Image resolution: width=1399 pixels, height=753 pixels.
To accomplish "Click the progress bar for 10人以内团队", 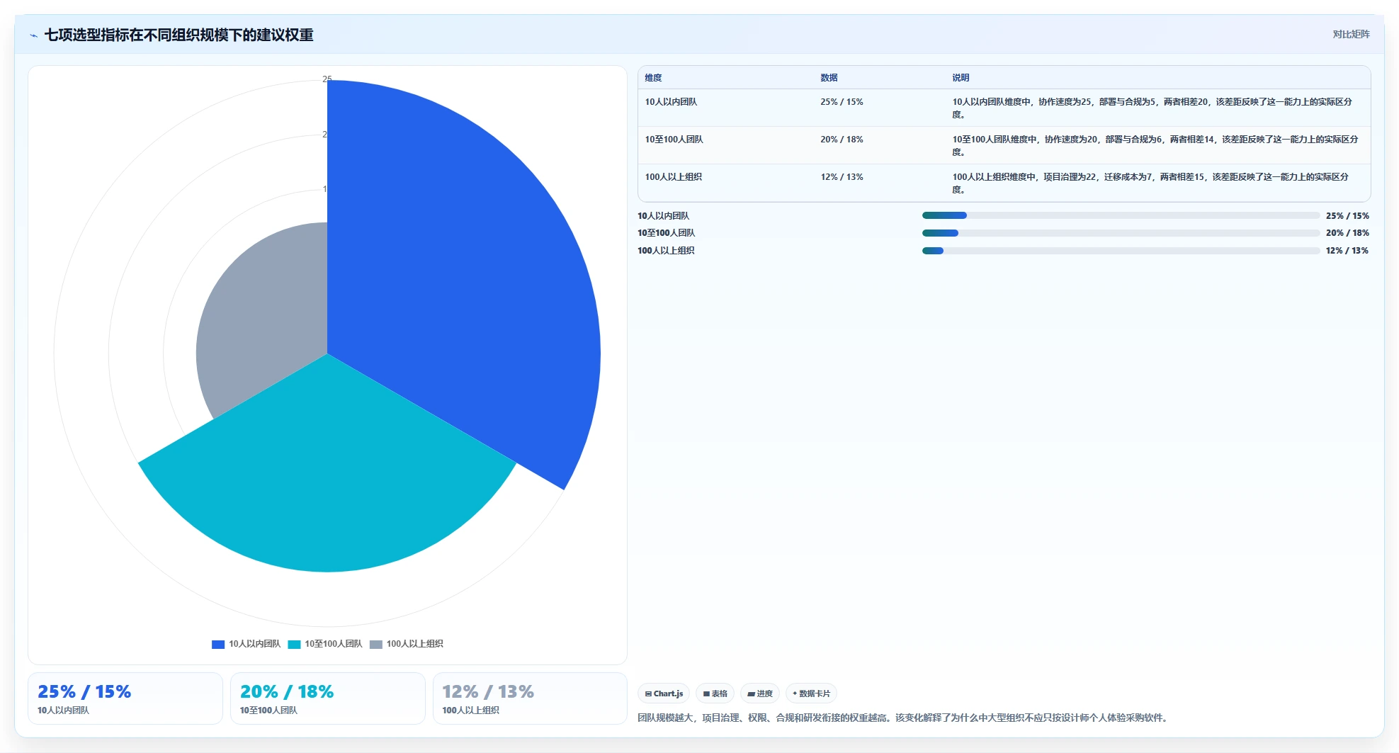I will [x=1121, y=215].
